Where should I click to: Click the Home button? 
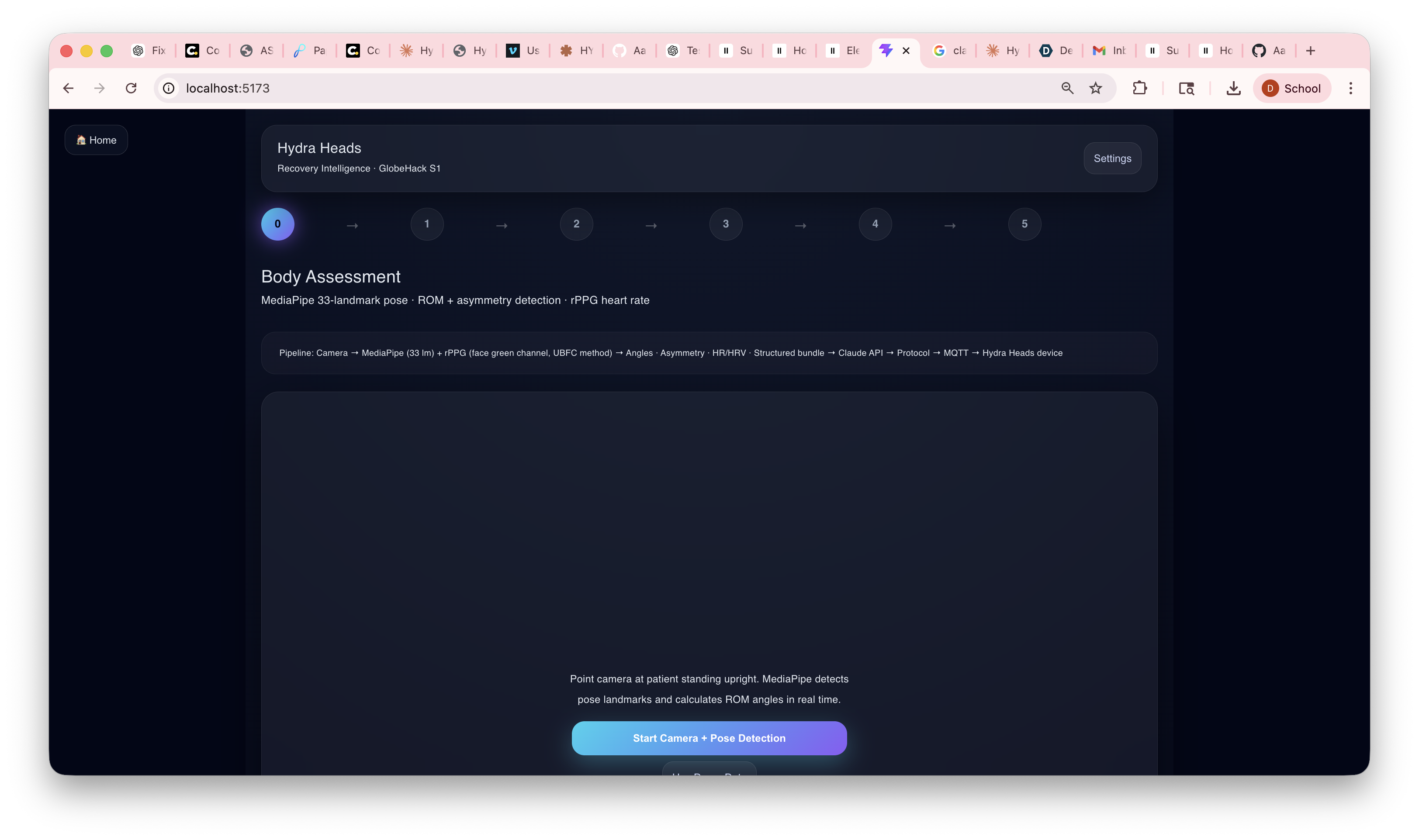[x=96, y=141]
